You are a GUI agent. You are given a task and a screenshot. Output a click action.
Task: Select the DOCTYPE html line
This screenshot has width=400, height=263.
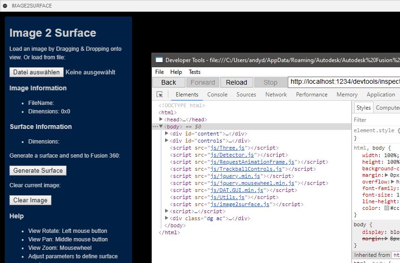tap(182, 105)
